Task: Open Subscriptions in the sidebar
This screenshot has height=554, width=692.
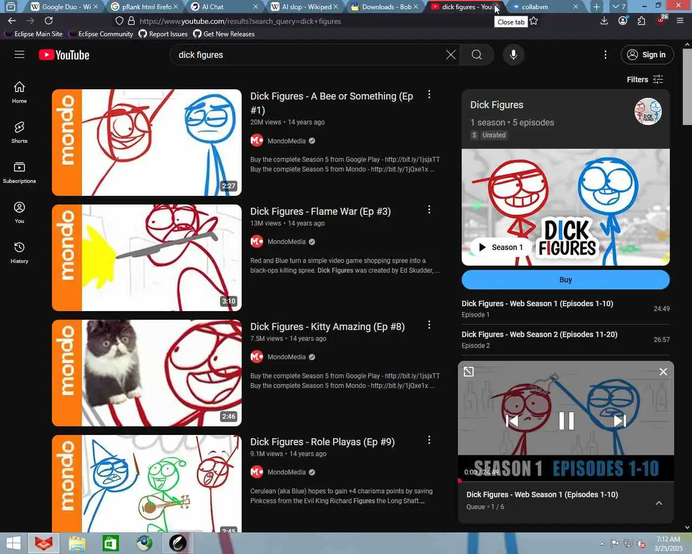Action: point(19,173)
